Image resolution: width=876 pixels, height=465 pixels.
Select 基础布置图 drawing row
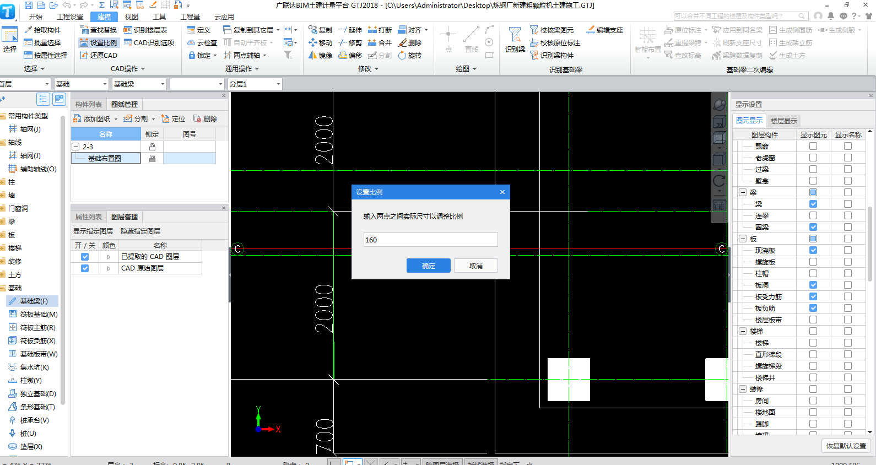(x=106, y=158)
